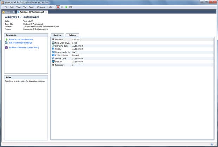Click the red Power Off toolbar button
Image resolution: width=218 pixels, height=147 pixels.
click(x=58, y=7)
